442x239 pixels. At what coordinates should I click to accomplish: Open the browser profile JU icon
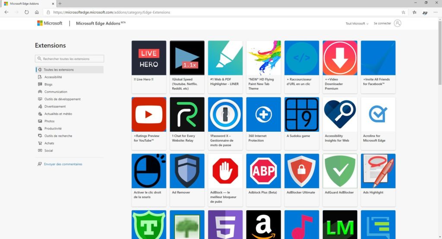click(x=425, y=12)
